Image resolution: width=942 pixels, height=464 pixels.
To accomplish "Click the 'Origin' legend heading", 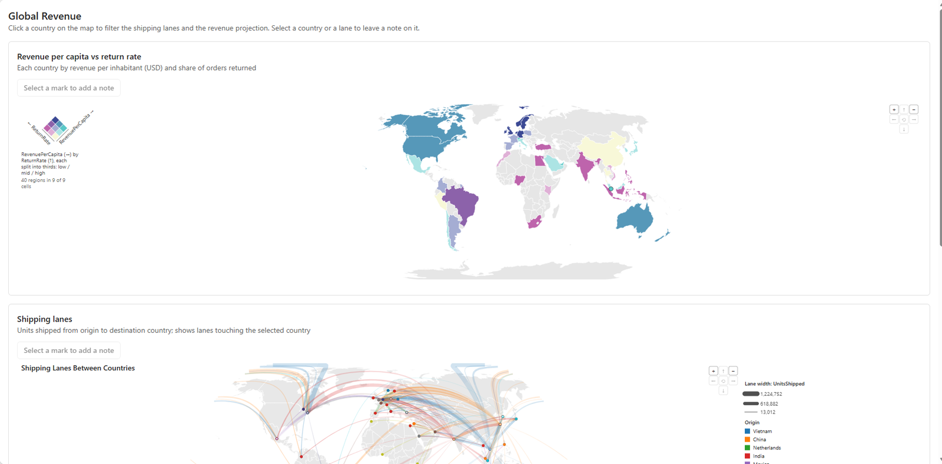I will point(752,422).
